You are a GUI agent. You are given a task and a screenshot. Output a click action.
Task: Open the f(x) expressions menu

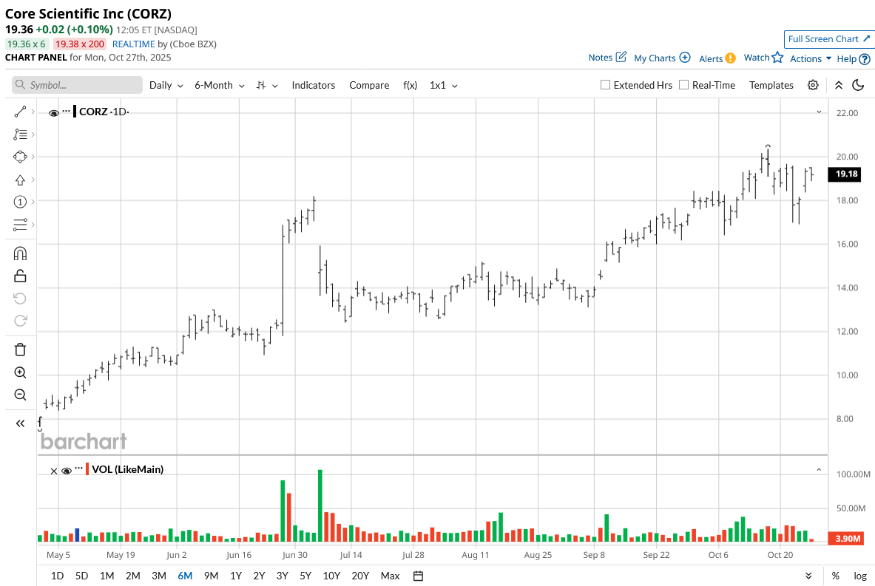(411, 85)
